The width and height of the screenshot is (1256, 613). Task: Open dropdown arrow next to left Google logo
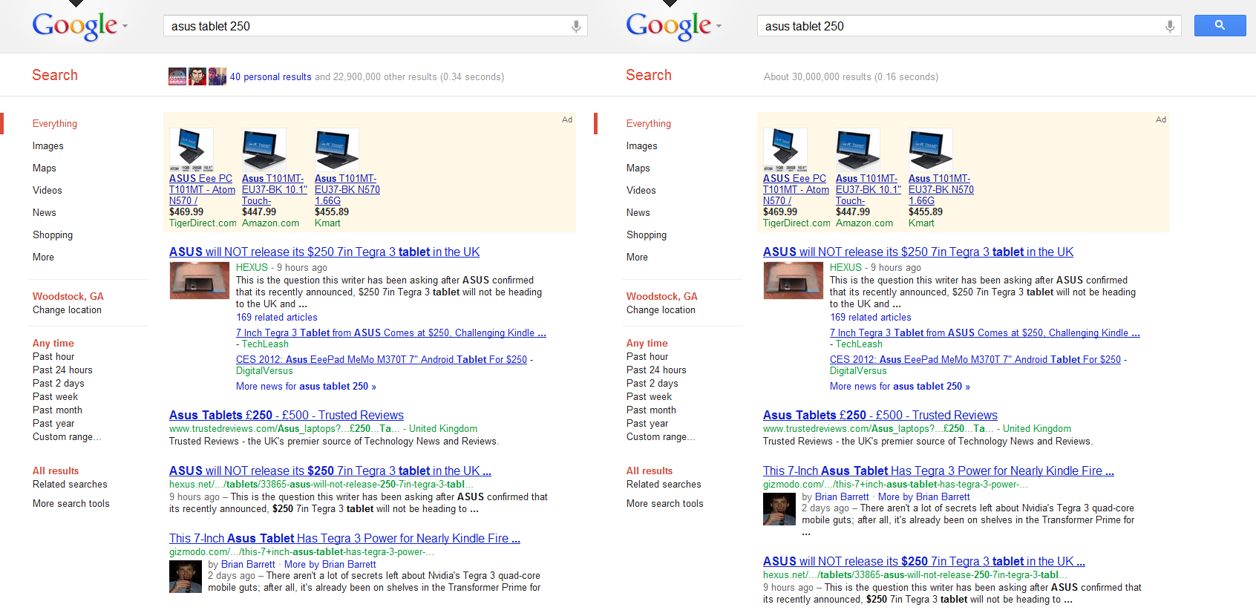125,26
